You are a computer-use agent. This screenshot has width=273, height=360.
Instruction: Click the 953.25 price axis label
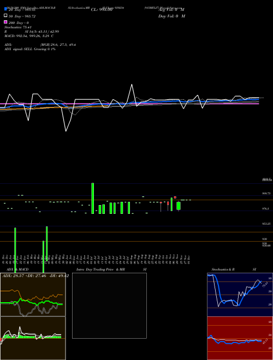pos(266,224)
